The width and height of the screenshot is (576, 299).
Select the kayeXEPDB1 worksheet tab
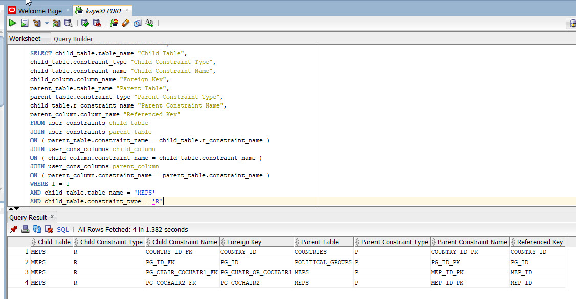[103, 11]
